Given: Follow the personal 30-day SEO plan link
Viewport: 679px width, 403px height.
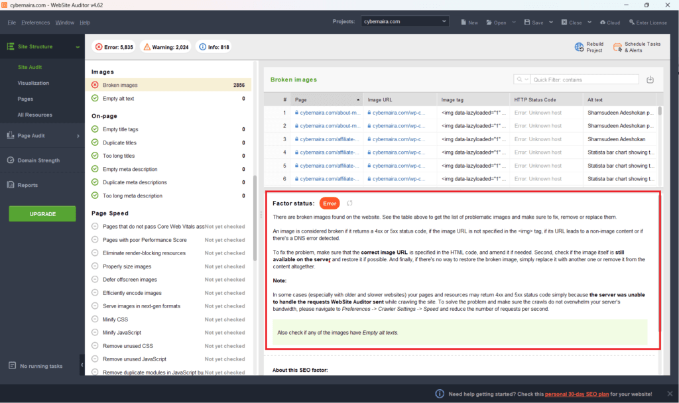Looking at the screenshot, I should pos(577,394).
